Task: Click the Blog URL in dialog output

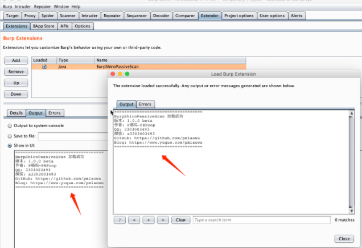Action: [166, 143]
